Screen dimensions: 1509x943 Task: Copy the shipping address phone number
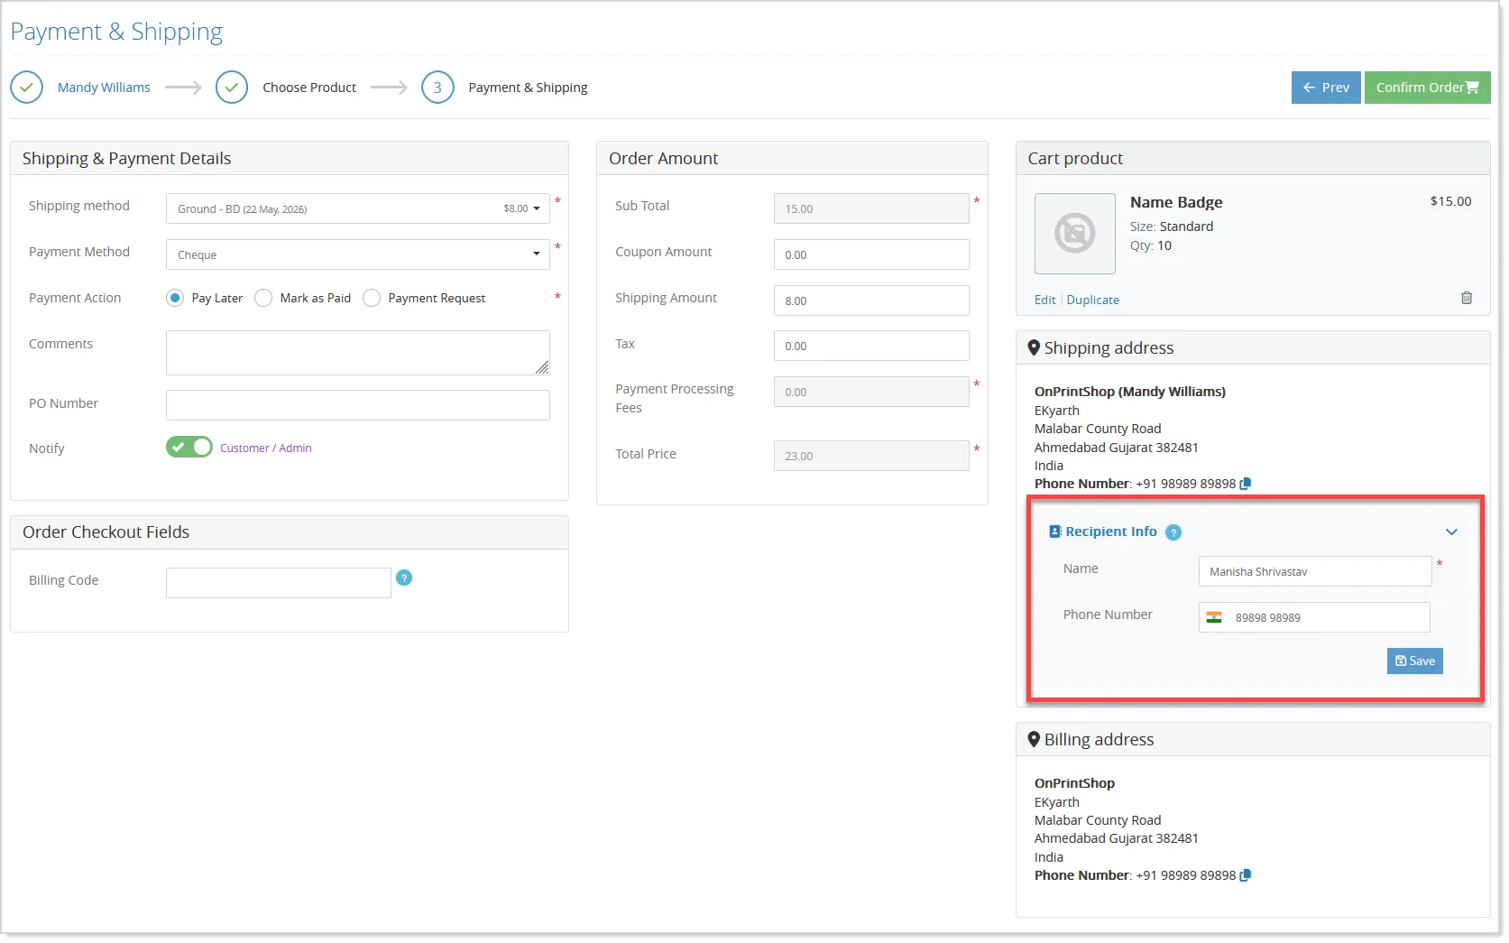(x=1246, y=484)
